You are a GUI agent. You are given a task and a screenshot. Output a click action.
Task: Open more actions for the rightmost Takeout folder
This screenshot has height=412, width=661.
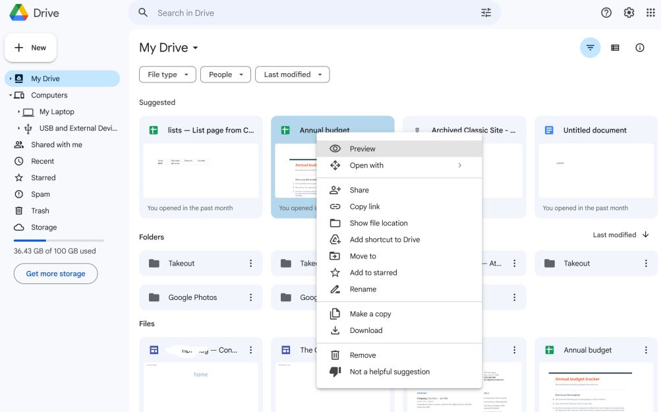[646, 263]
